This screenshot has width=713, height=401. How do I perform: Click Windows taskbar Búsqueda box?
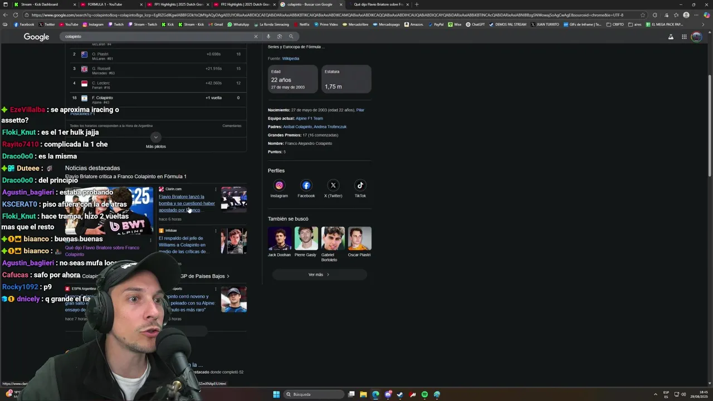(314, 394)
